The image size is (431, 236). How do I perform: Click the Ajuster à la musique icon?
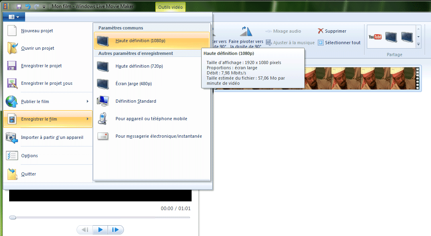pos(268,43)
